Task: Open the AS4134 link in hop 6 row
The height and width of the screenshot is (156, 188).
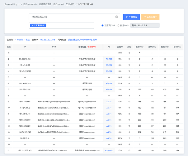Action: 109,83
